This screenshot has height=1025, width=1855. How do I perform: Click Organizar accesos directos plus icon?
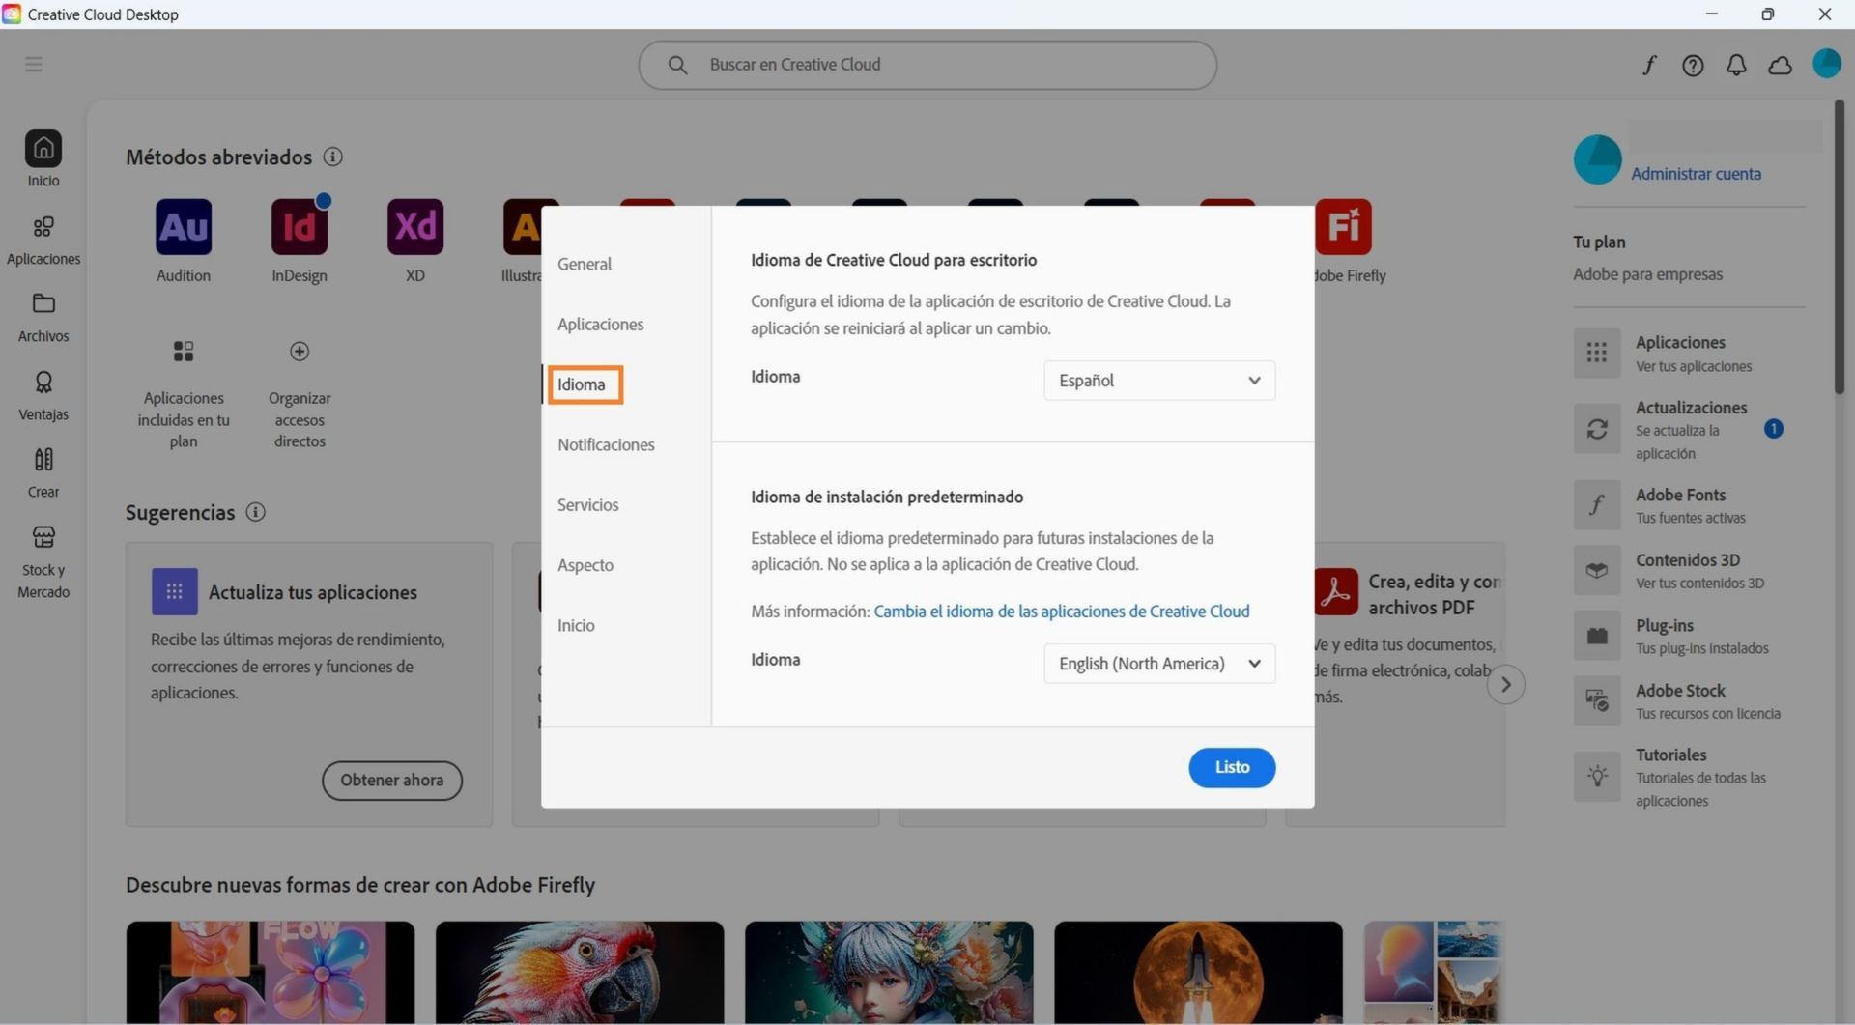300,352
